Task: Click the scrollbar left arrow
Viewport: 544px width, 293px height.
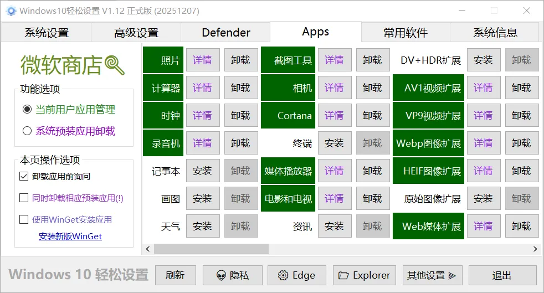Action: point(148,249)
